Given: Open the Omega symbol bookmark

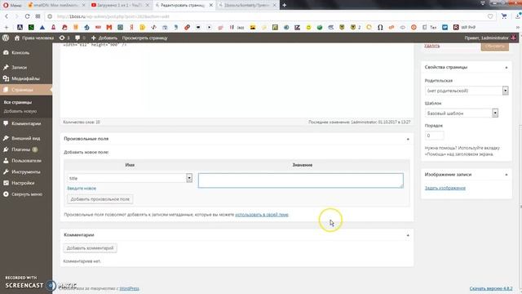Looking at the screenshot, I should 380,27.
